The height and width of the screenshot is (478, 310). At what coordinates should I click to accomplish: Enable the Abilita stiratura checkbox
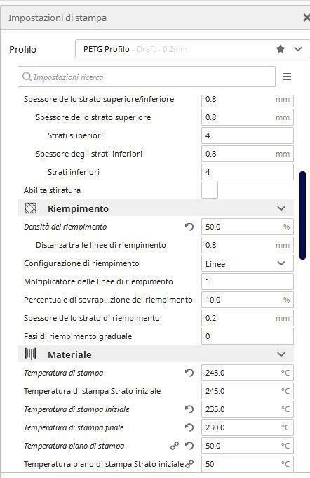coord(210,190)
